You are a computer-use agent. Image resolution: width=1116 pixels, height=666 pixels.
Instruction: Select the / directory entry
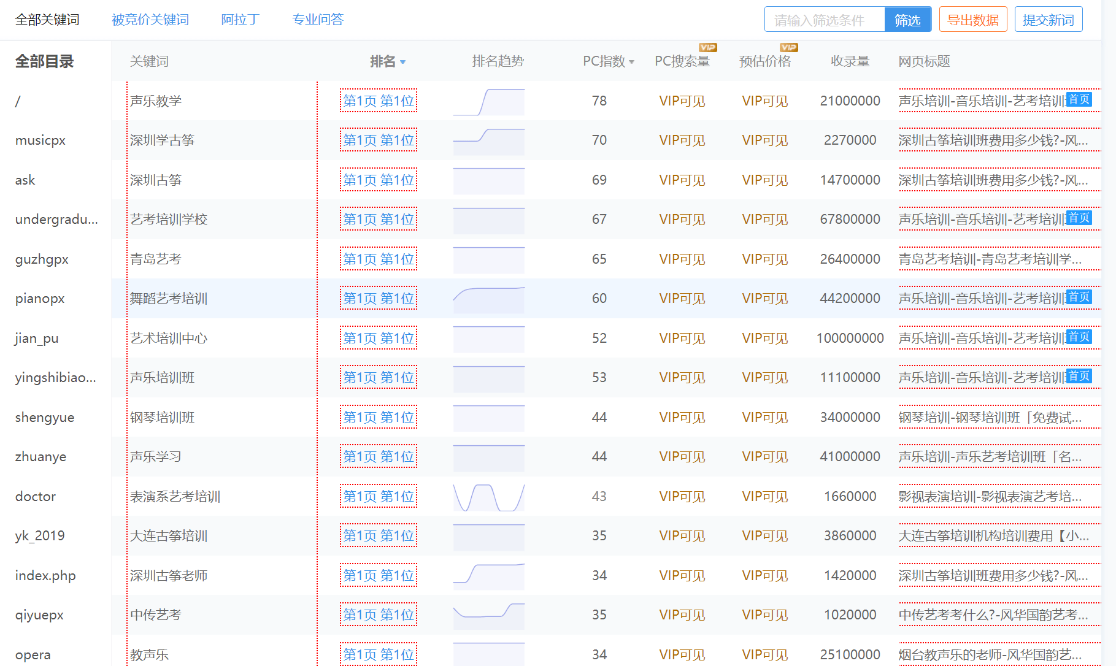tap(18, 101)
